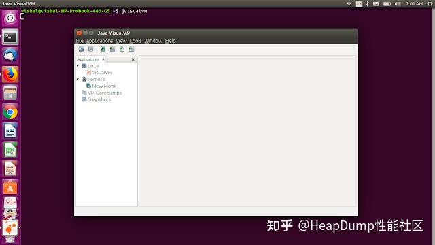Collapse the Remote tree node
The width and height of the screenshot is (435, 245).
click(78, 79)
